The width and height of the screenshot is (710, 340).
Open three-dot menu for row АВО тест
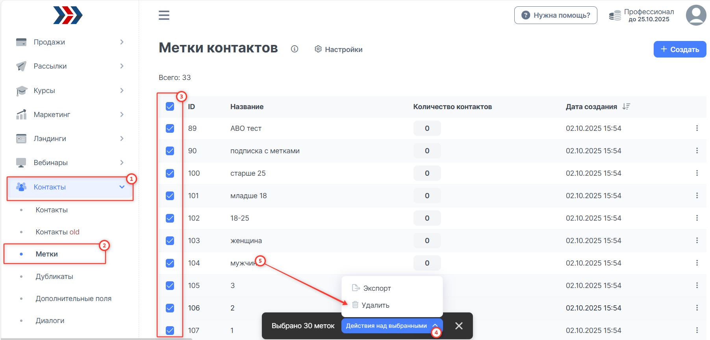697,128
